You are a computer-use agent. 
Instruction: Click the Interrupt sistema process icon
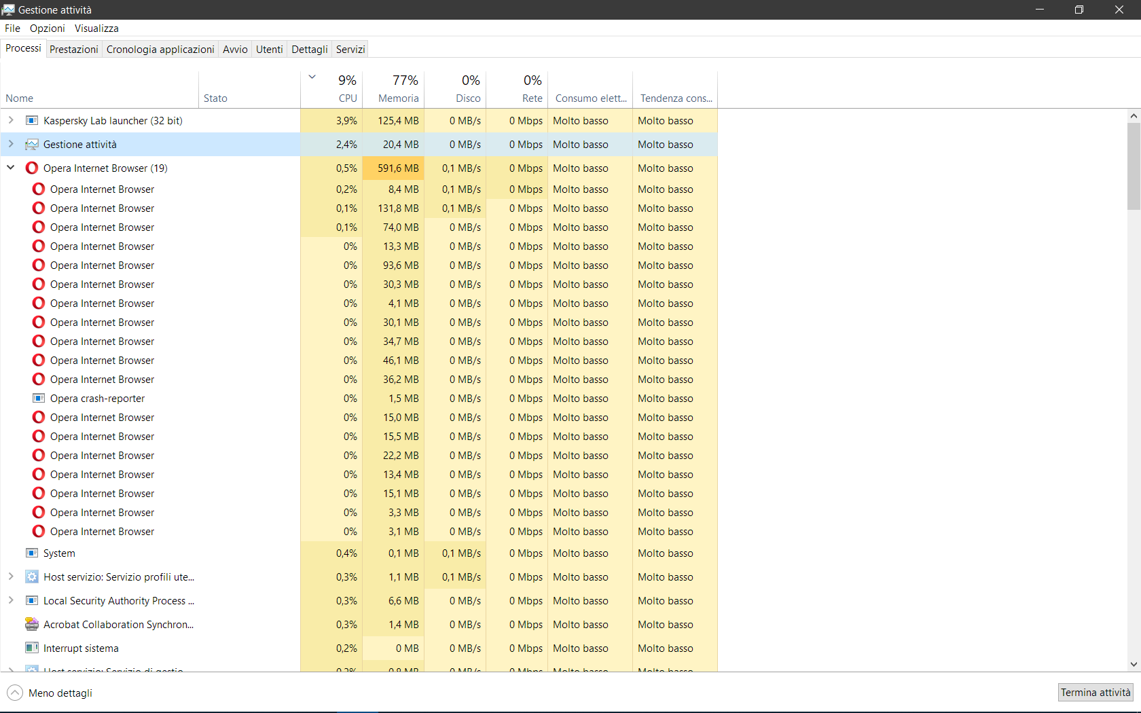(x=31, y=648)
